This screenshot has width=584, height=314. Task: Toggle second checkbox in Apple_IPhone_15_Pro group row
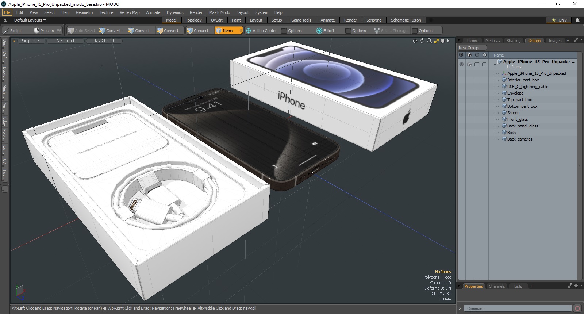tap(485, 64)
